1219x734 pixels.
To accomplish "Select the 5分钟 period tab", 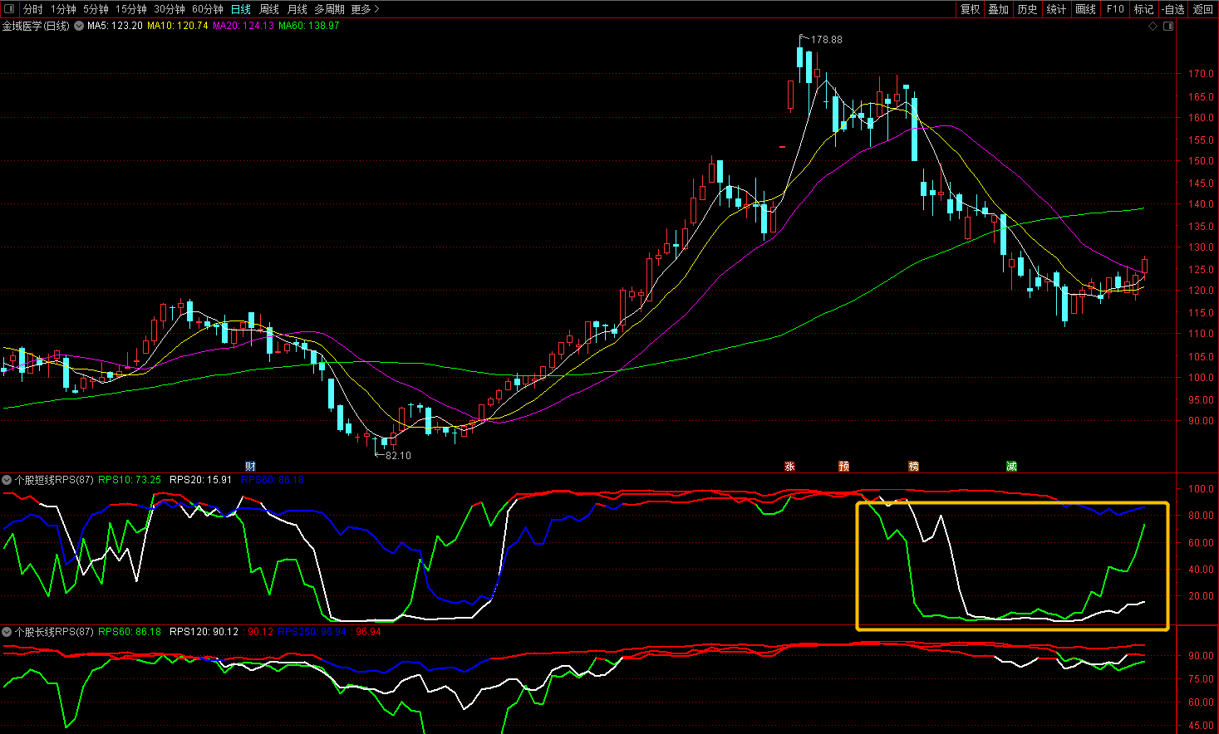I will (96, 9).
